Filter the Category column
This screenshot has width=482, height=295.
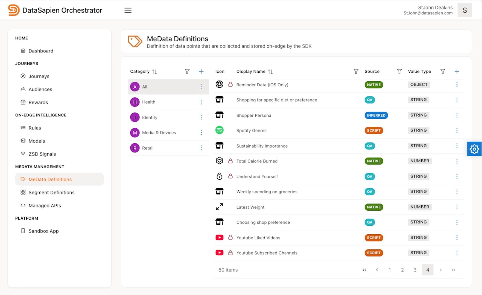[187, 72]
